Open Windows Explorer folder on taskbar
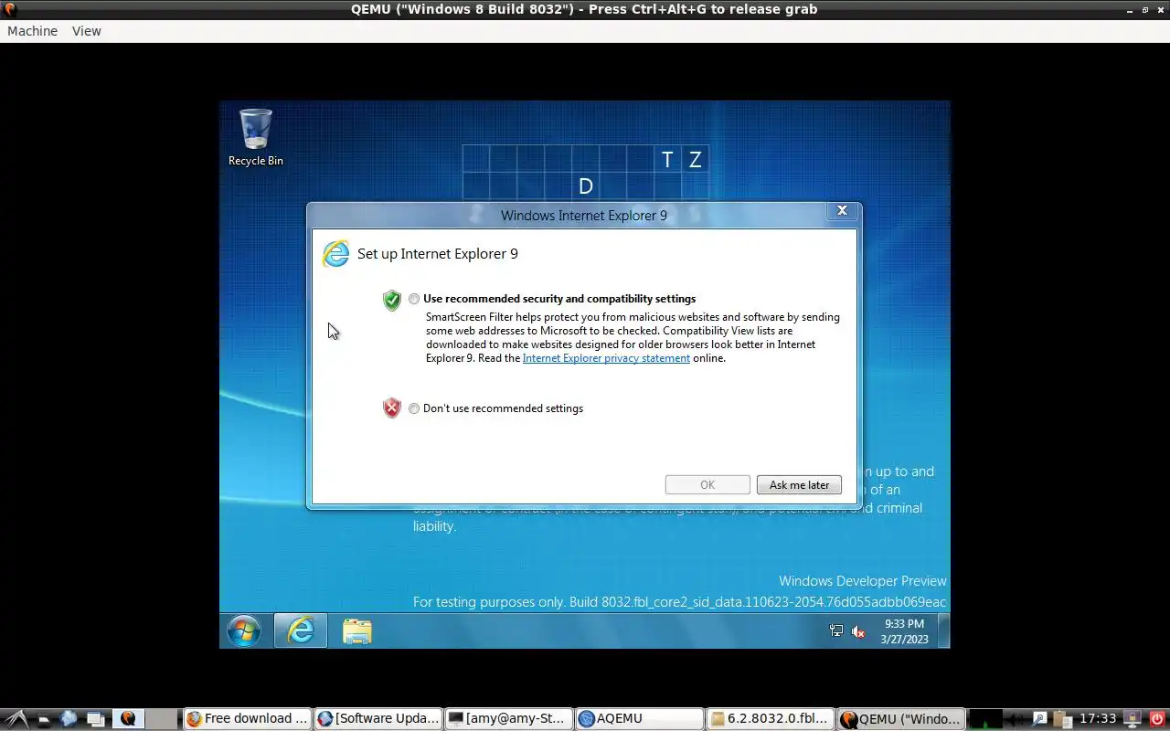Viewport: 1170px width, 731px height. click(357, 631)
